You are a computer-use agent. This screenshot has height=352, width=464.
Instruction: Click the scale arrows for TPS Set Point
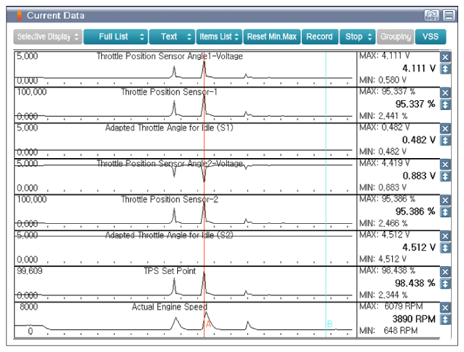click(445, 284)
